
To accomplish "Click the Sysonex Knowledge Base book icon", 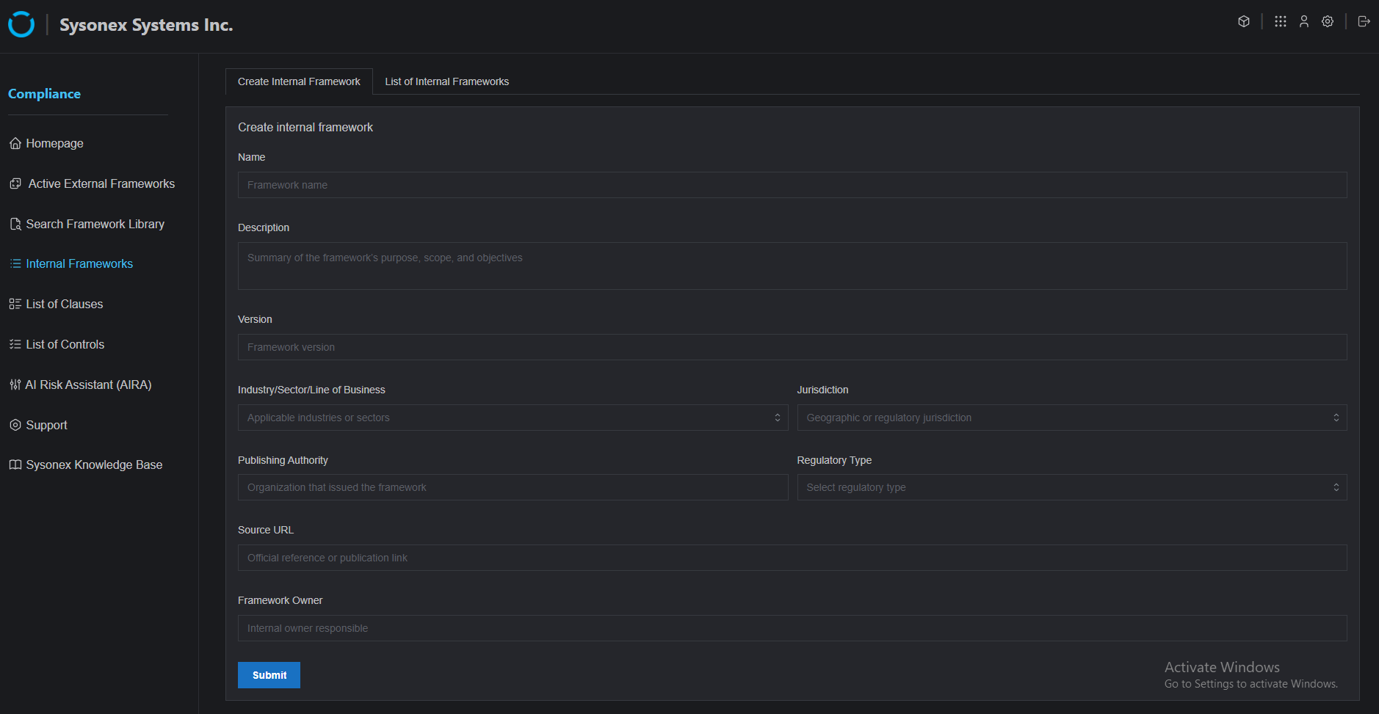I will (x=15, y=465).
